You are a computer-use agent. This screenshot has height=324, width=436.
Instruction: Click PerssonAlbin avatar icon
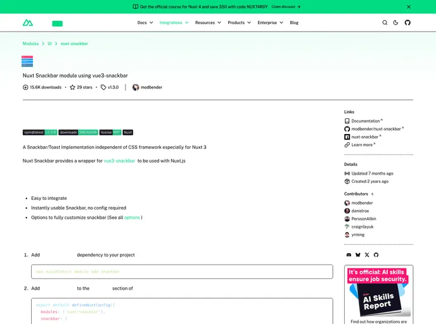[347, 219]
